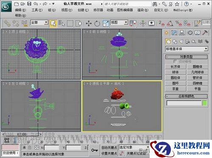Save the file with the floppy icon
The height and width of the screenshot is (158, 212).
[29, 4]
